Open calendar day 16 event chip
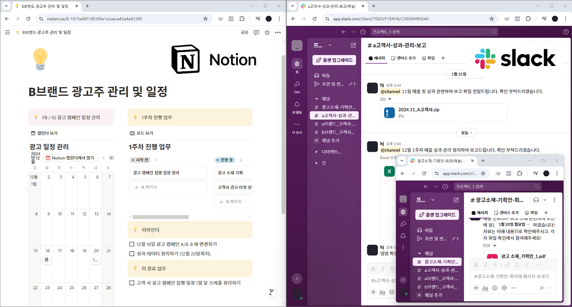This screenshot has height=307, width=572. [x=47, y=260]
